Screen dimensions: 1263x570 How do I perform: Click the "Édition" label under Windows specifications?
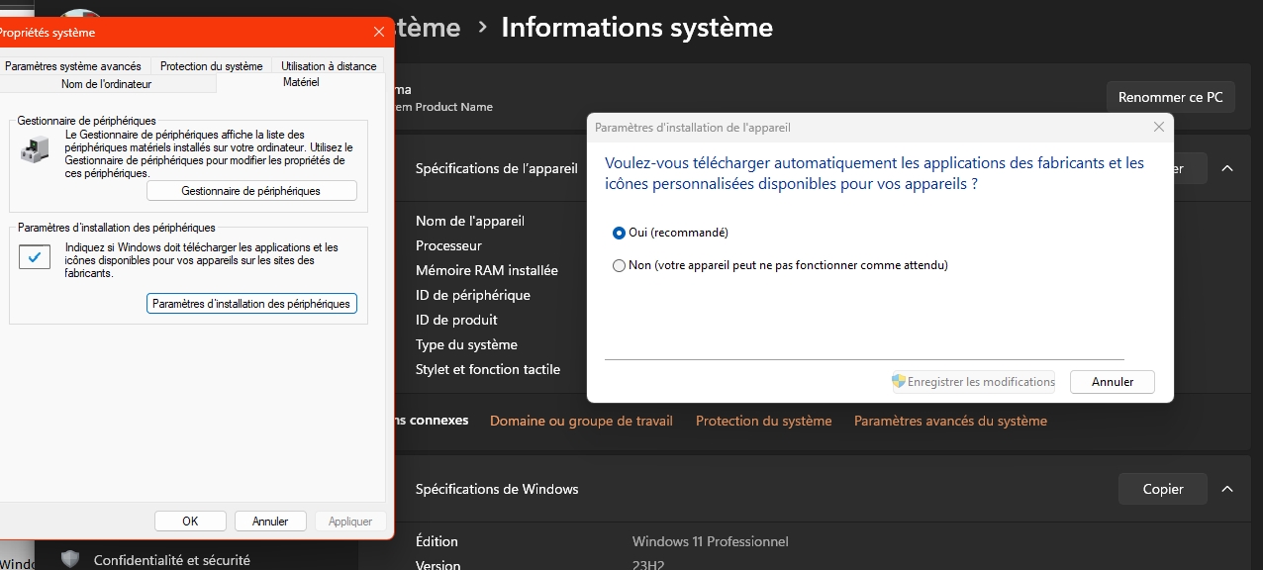pyautogui.click(x=437, y=541)
